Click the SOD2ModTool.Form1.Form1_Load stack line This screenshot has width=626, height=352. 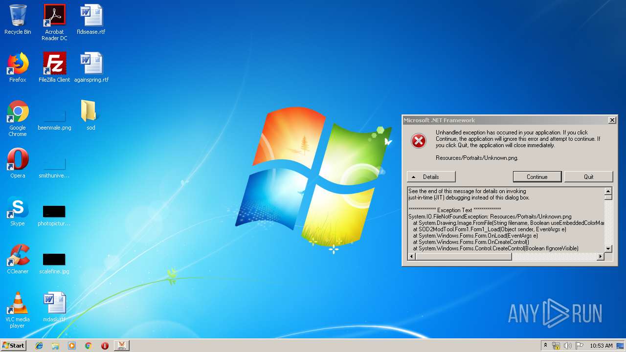click(489, 229)
